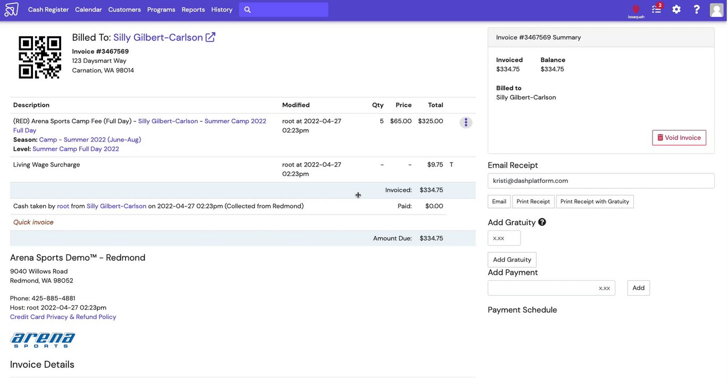Open the Reports menu
The image size is (728, 383).
pos(193,10)
